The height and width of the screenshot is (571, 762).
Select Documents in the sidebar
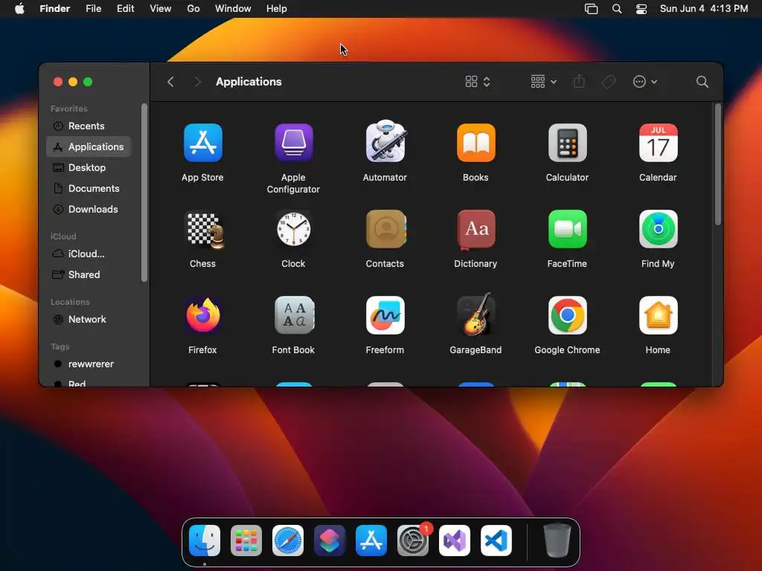[89, 188]
